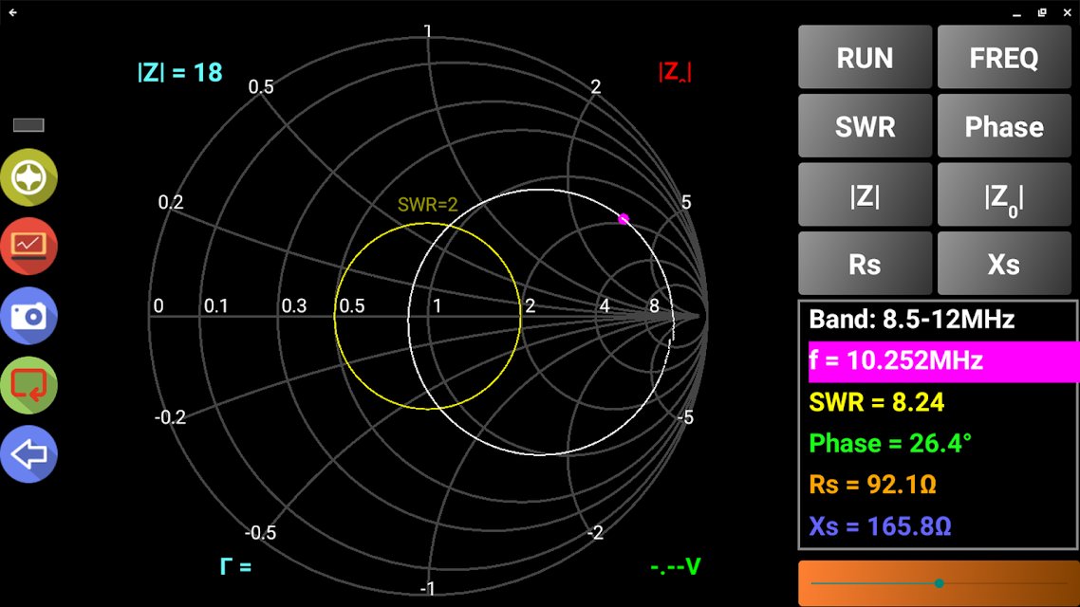Screen dimensions: 1080x607
Task: Select the Rs series resistance button
Action: point(865,264)
